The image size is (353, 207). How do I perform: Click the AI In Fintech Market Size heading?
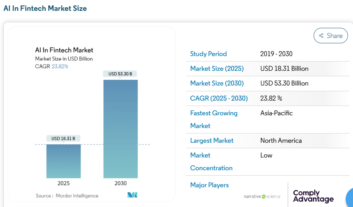pyautogui.click(x=45, y=8)
